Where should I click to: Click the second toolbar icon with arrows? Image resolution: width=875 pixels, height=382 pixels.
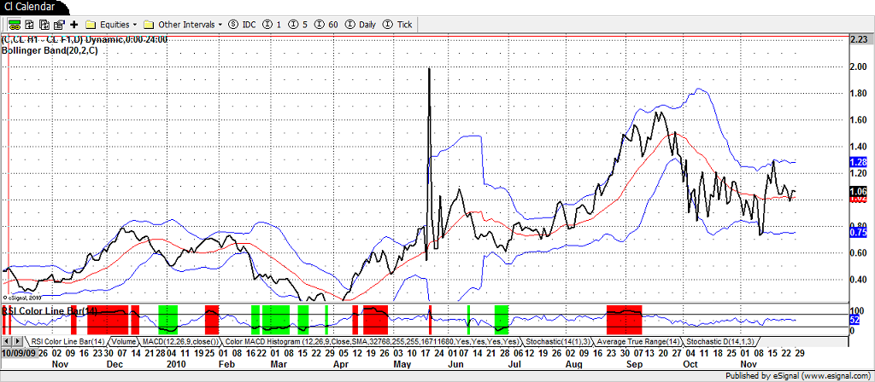[x=30, y=25]
